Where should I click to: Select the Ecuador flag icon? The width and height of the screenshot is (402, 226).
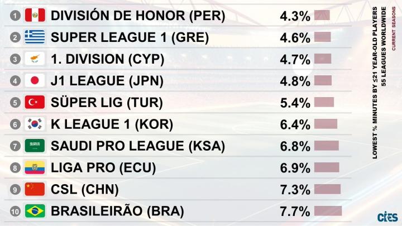pos(35,168)
